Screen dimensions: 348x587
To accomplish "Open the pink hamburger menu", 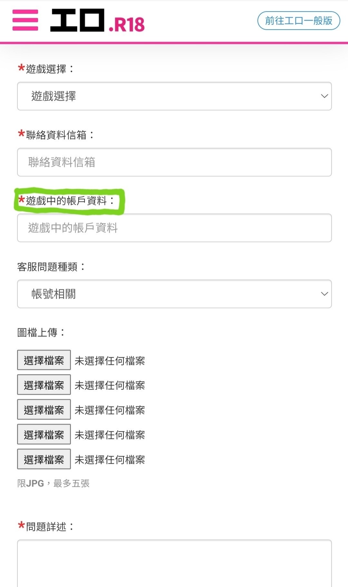I will [x=25, y=20].
